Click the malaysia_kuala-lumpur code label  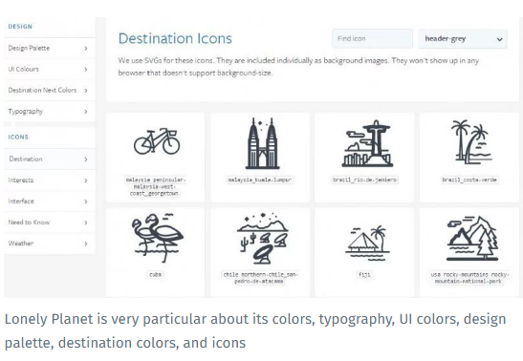tap(259, 180)
